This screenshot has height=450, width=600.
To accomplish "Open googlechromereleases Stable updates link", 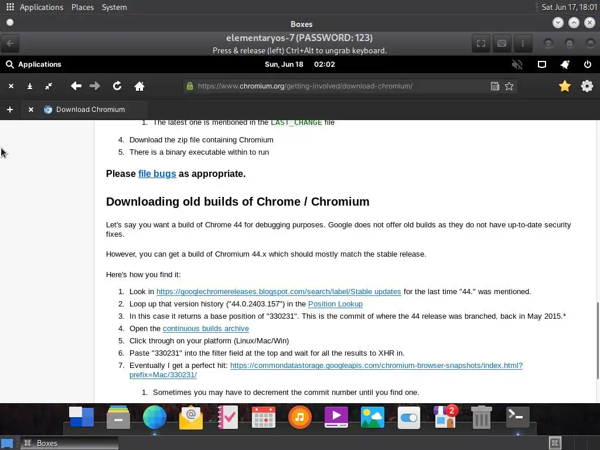I will tap(278, 292).
